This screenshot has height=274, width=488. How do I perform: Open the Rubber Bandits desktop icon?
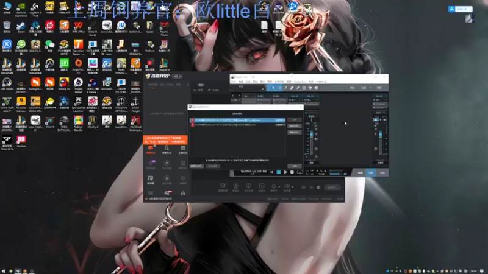pos(79,124)
